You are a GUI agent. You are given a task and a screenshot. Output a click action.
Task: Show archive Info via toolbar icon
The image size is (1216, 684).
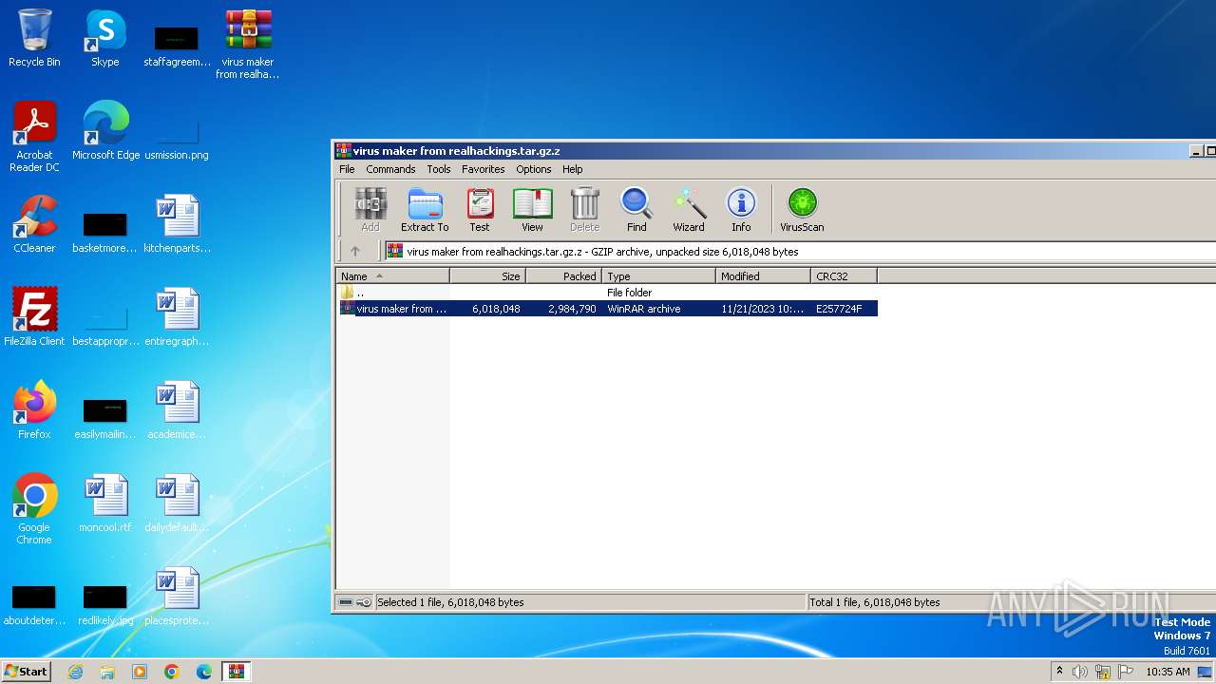click(741, 209)
